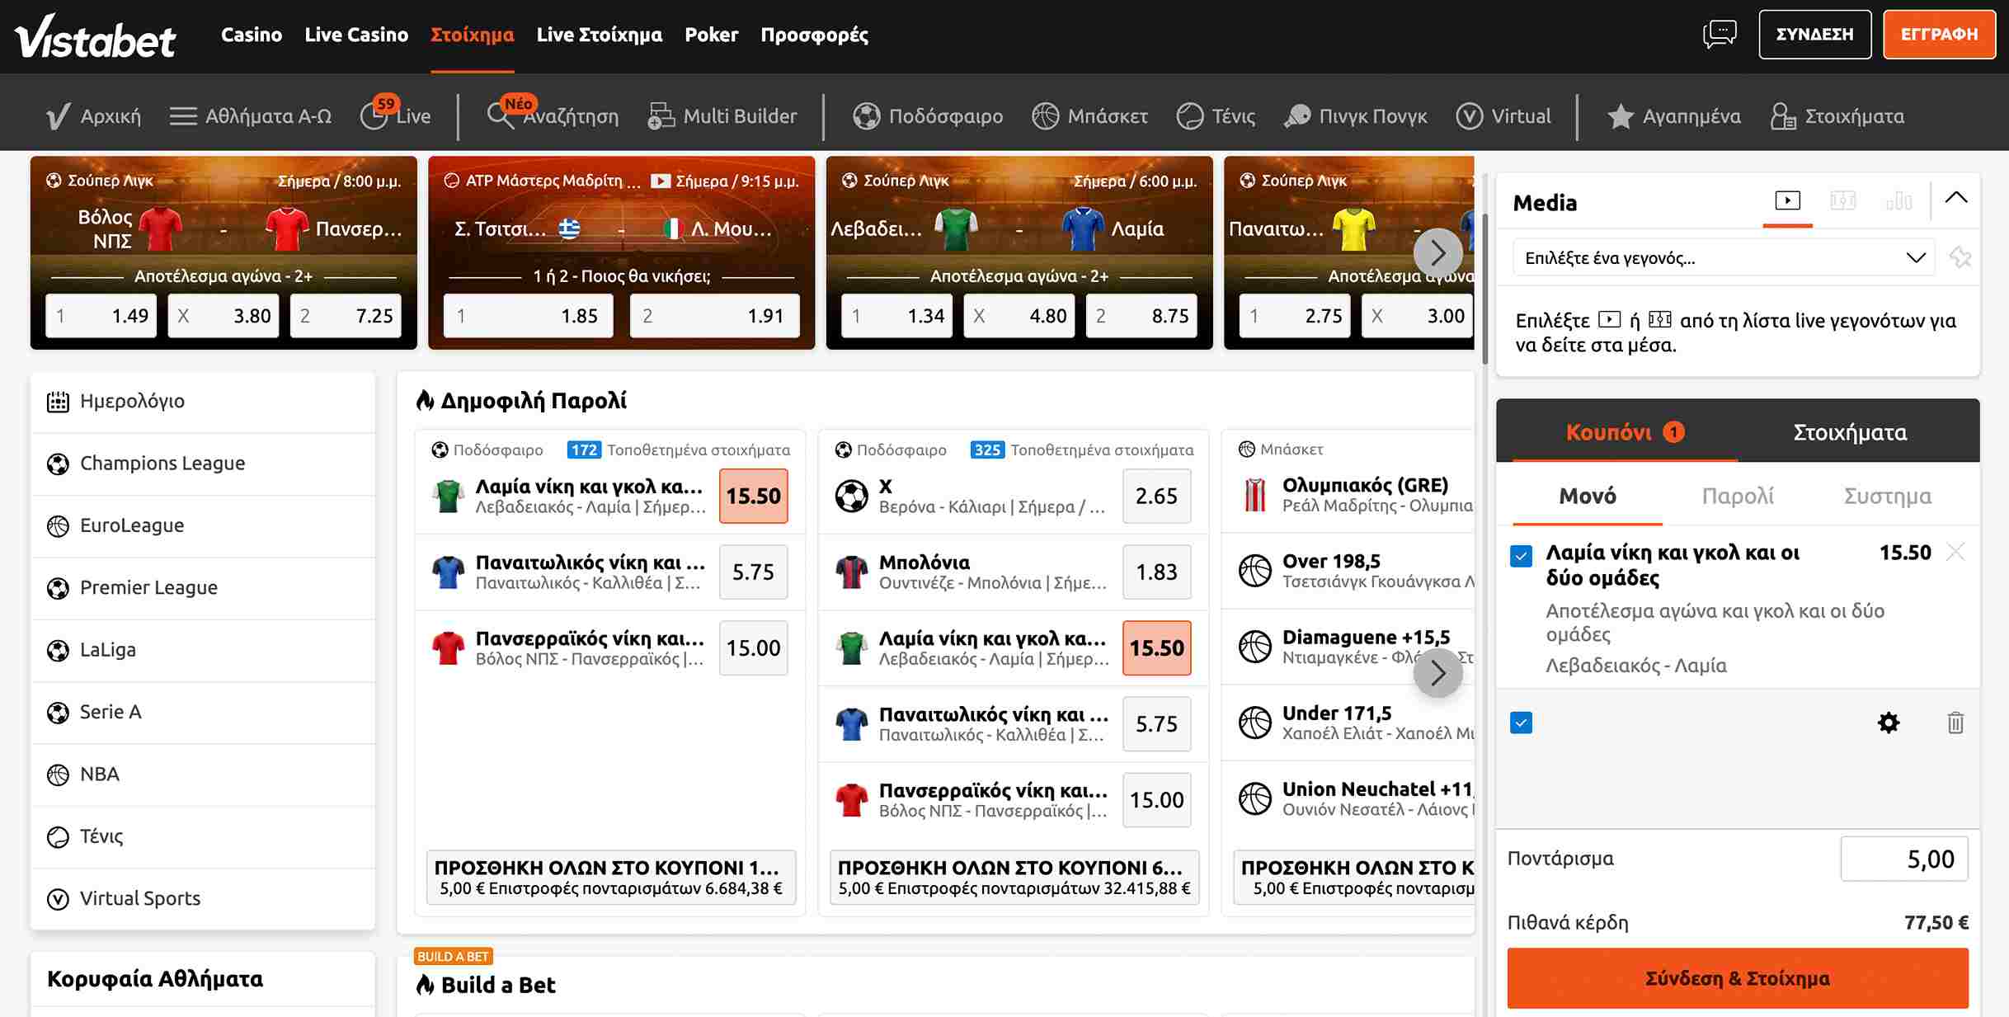Select odds 1.83 for Μπολόνια
This screenshot has height=1017, width=2009.
coord(1156,572)
